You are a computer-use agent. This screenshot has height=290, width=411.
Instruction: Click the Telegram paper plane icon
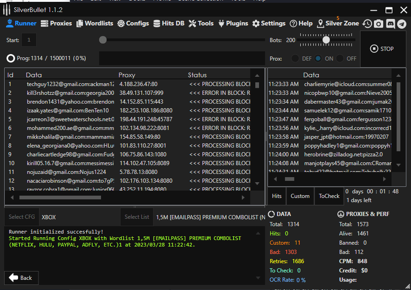click(x=402, y=24)
